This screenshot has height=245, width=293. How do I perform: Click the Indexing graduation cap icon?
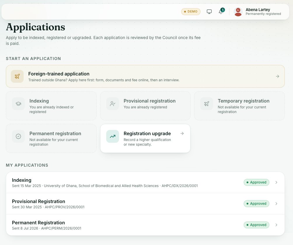click(18, 104)
